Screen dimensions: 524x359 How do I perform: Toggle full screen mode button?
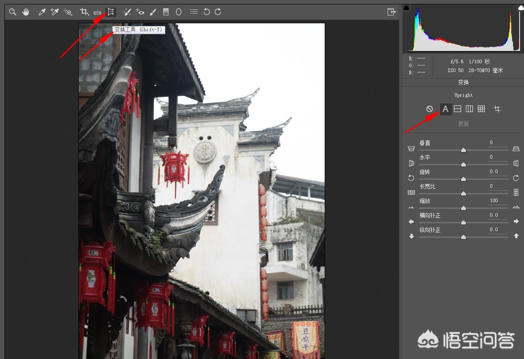coord(391,12)
